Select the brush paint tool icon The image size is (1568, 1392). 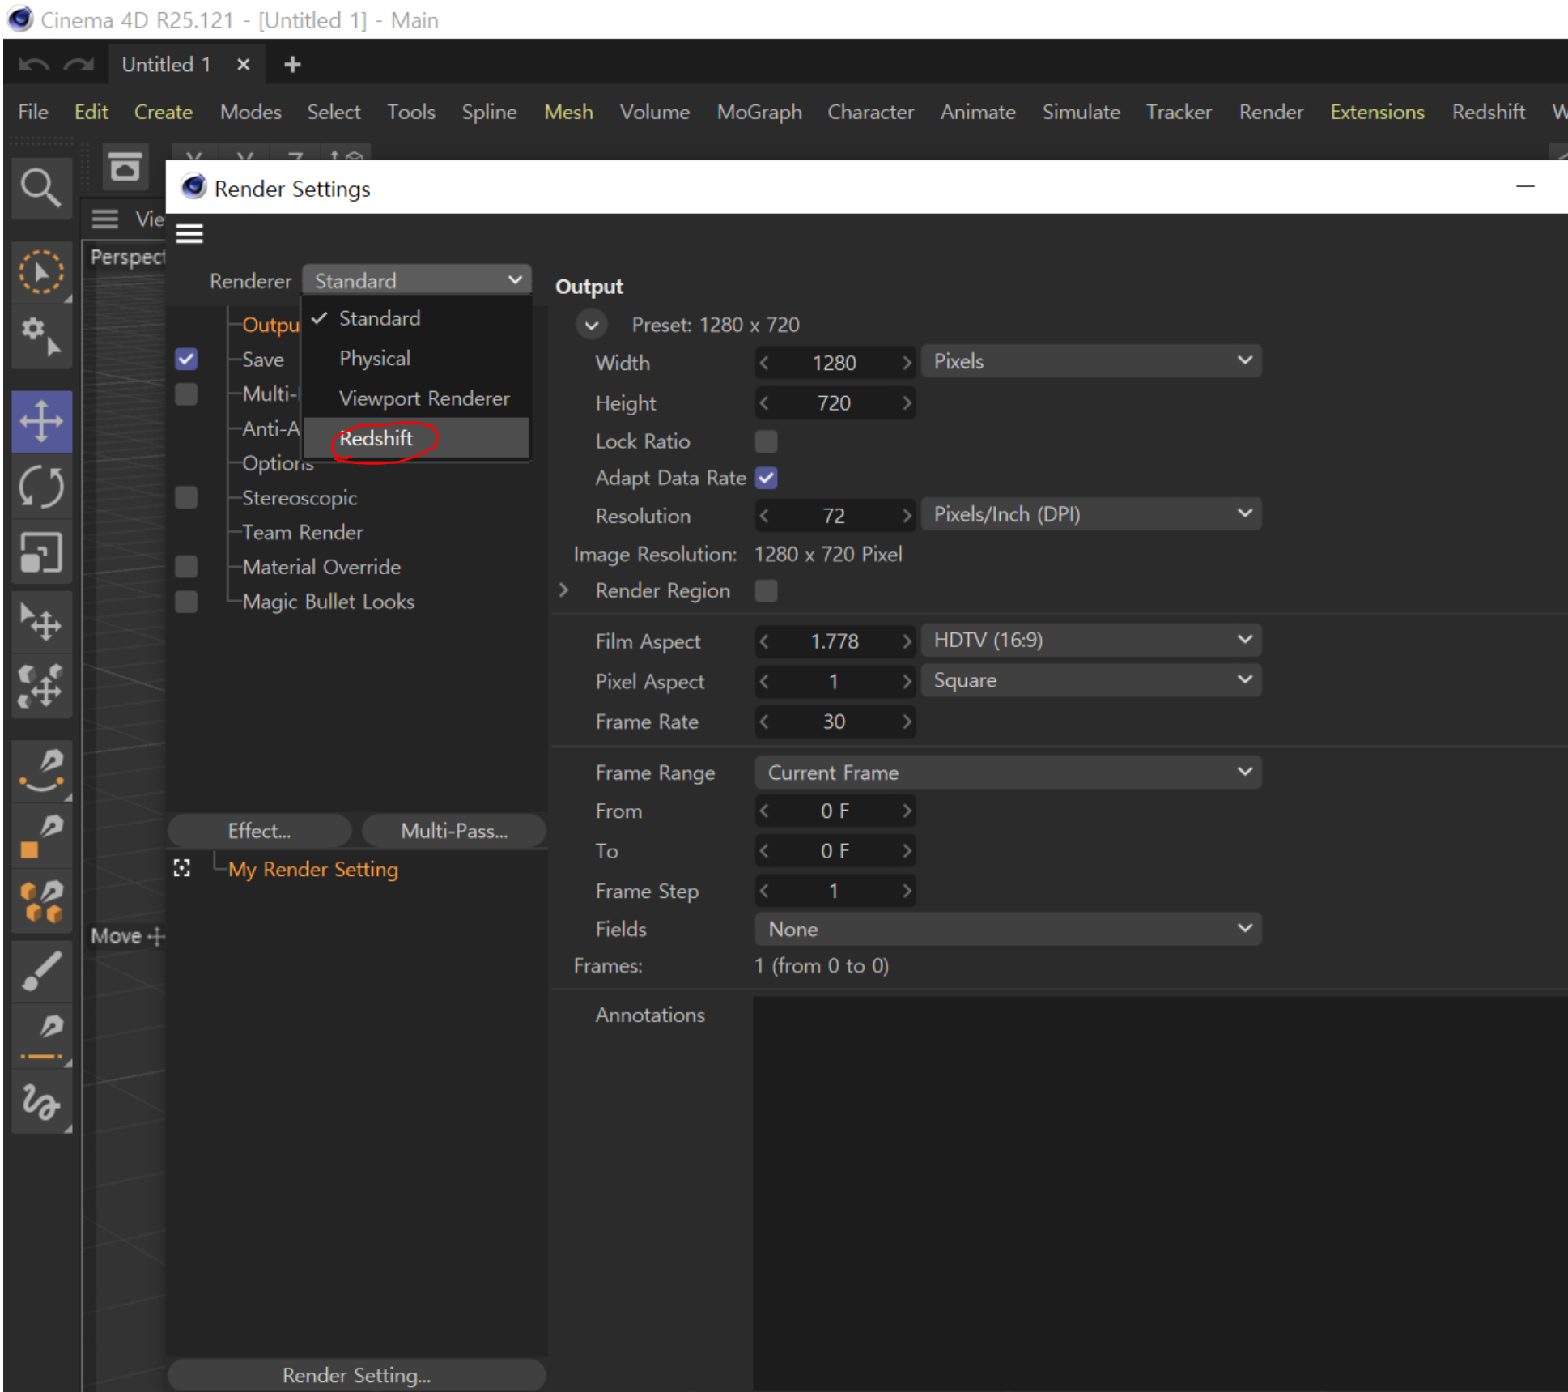point(42,970)
